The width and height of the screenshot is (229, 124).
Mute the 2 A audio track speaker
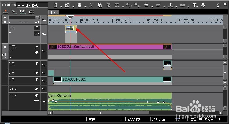pos(37,95)
